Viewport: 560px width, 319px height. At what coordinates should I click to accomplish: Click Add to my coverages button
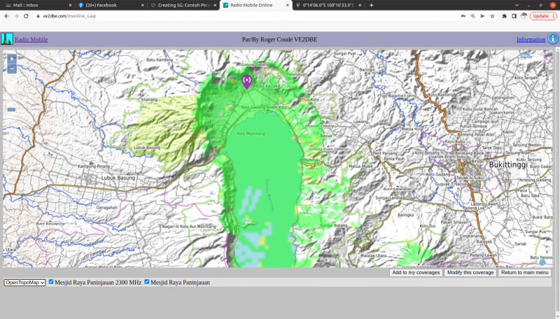pyautogui.click(x=416, y=273)
